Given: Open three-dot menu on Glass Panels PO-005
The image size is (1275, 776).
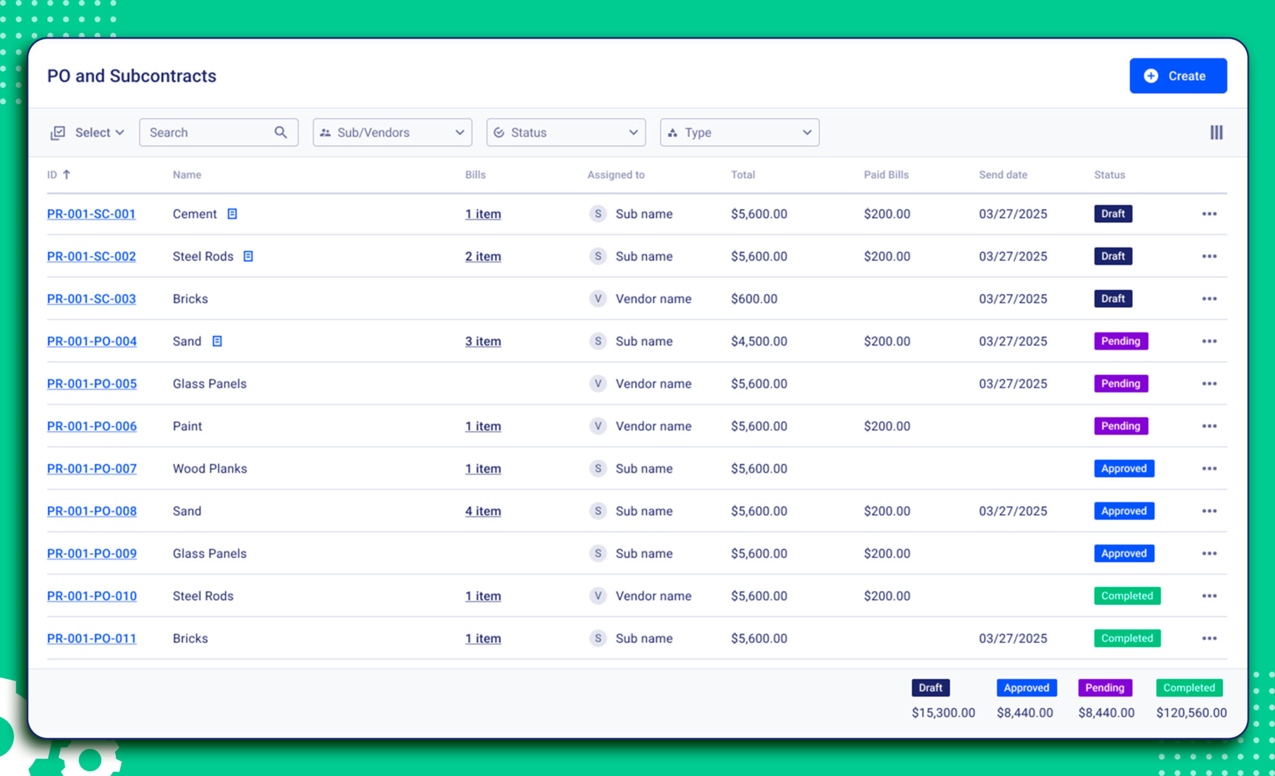Looking at the screenshot, I should (x=1209, y=384).
